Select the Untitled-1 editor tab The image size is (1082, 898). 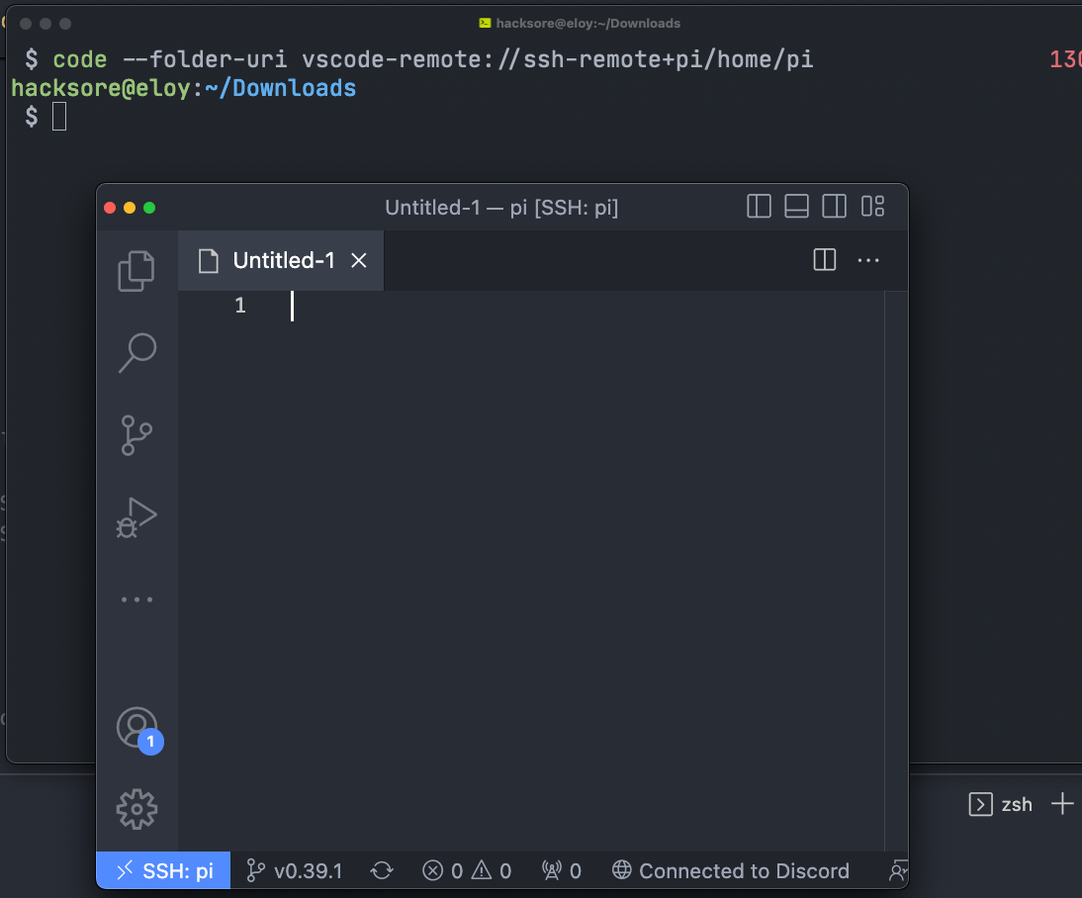coord(280,260)
